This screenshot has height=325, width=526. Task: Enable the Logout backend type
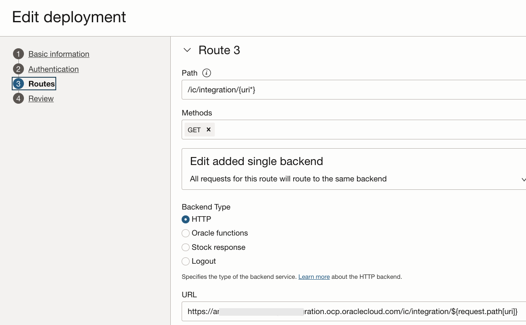[x=186, y=261]
